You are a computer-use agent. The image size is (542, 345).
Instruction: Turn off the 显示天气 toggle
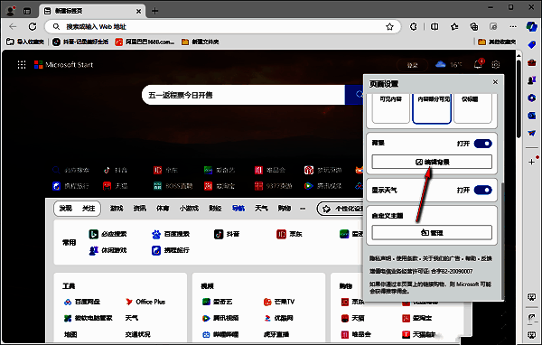pyautogui.click(x=483, y=191)
